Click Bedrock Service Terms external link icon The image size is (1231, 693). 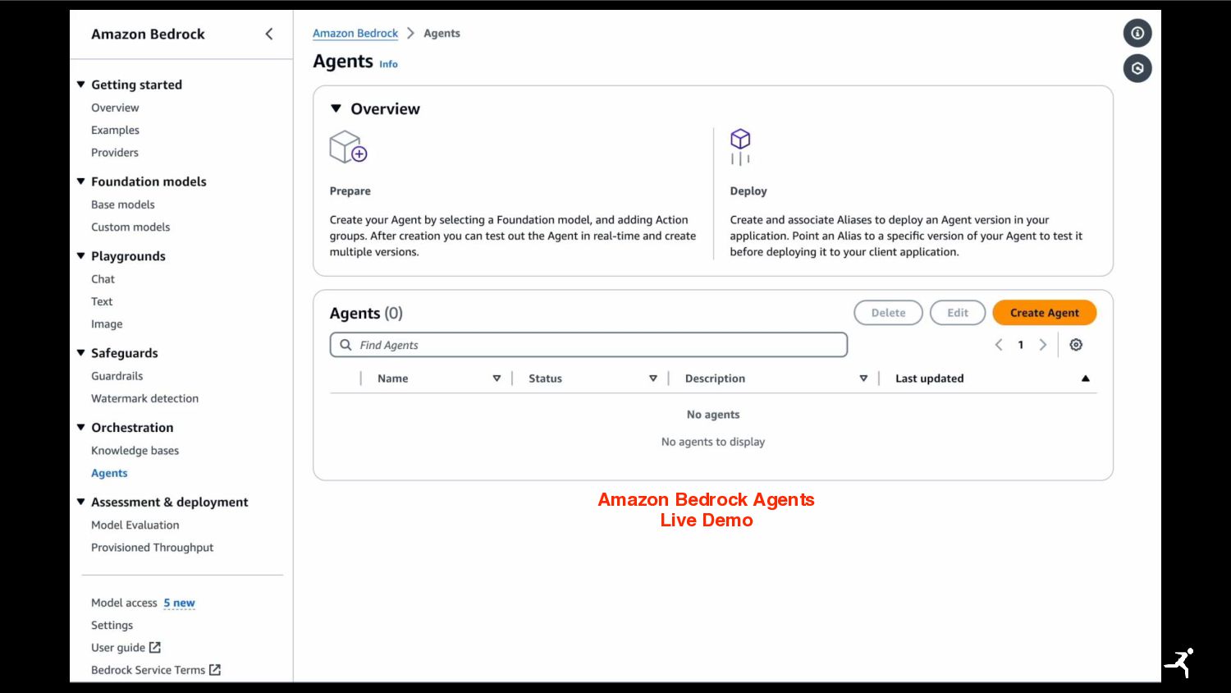pos(215,670)
